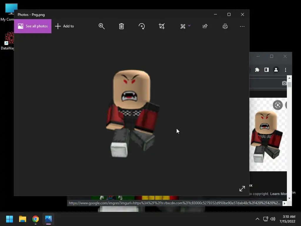Image resolution: width=301 pixels, height=226 pixels.
Task: Select the DataWagon desktop shortcut
Action: 7,41
